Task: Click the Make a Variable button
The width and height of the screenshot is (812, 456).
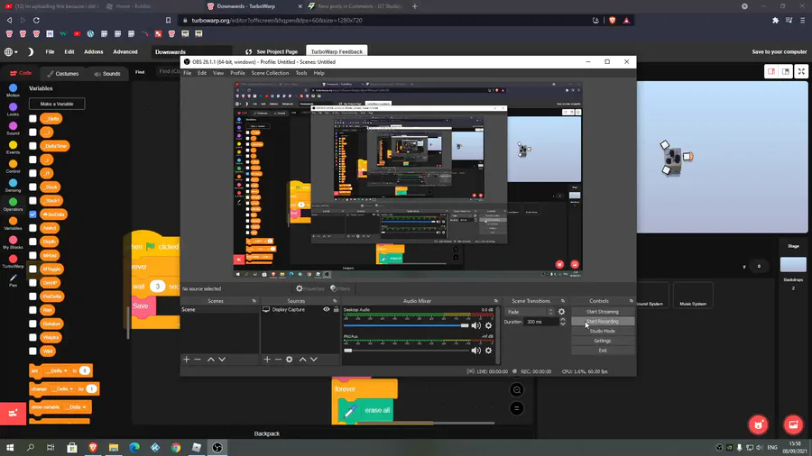Action: point(57,104)
